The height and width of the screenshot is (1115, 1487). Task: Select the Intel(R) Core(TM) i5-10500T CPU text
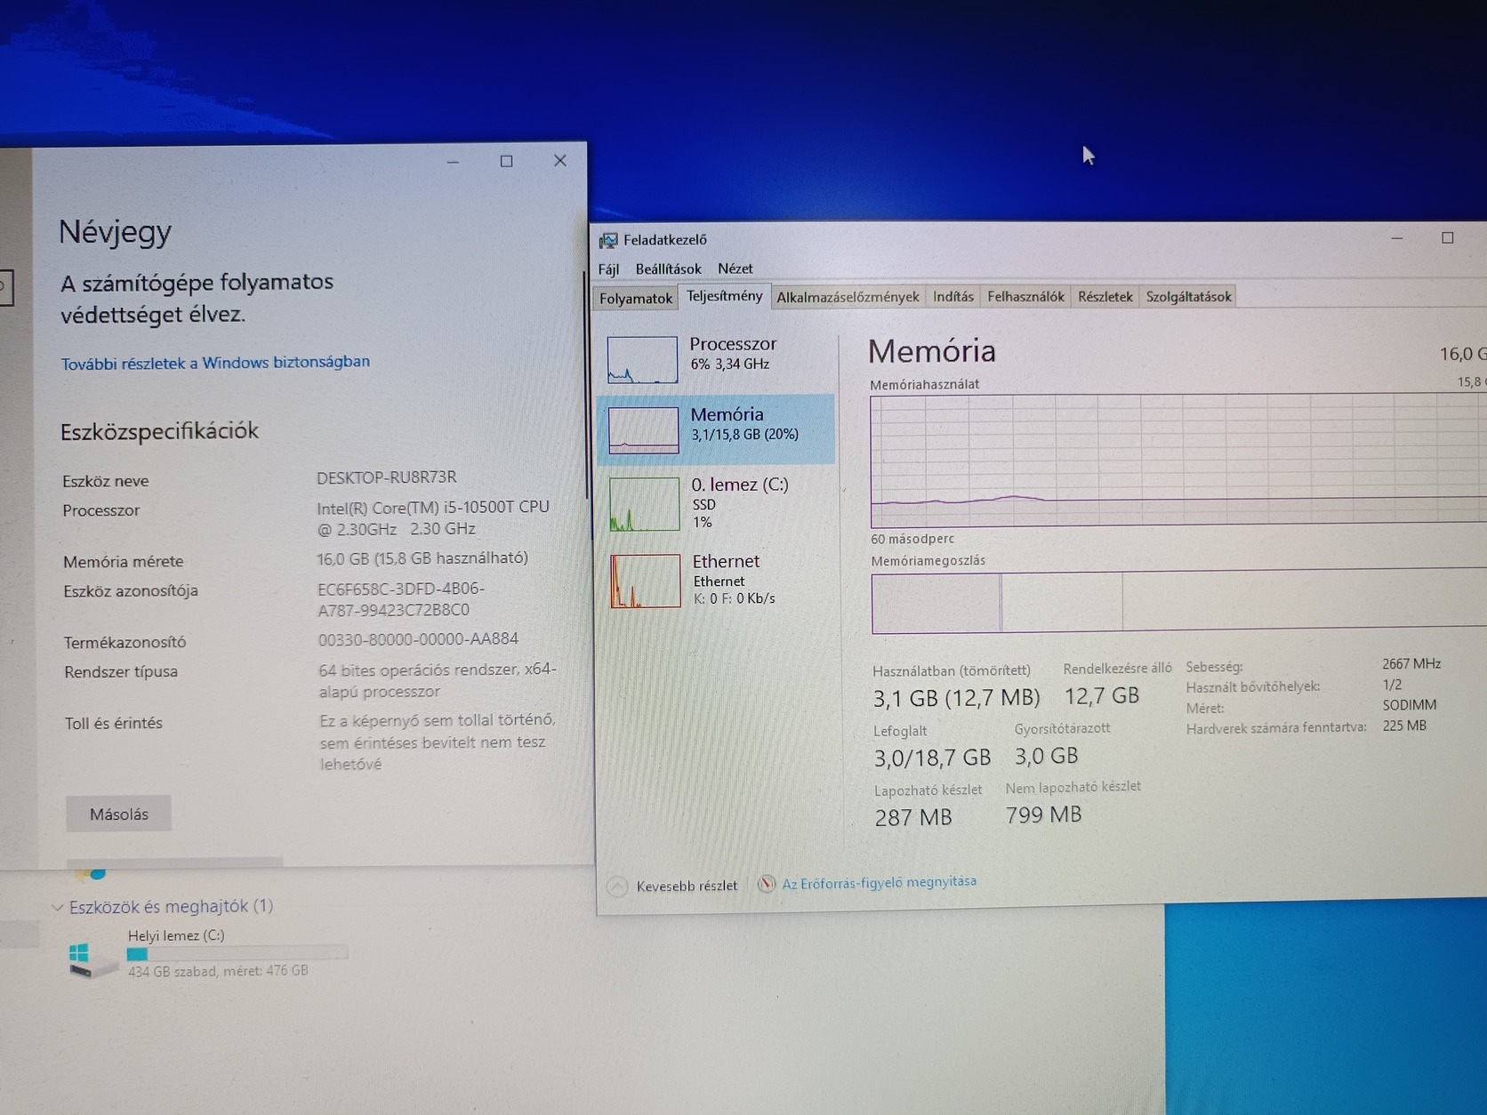pyautogui.click(x=433, y=507)
